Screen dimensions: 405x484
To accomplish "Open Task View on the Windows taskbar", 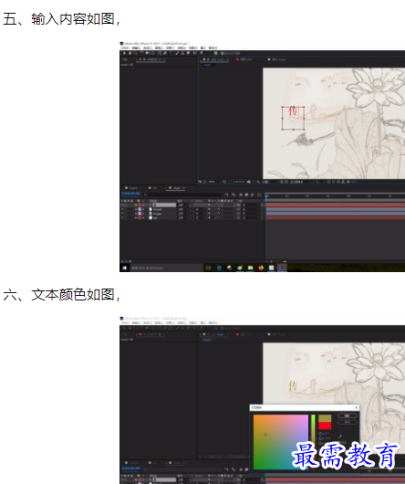I will point(208,268).
